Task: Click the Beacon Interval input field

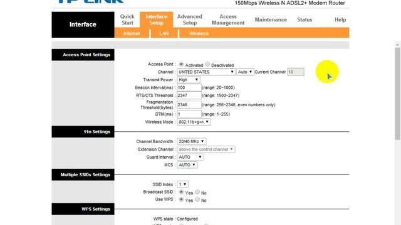Action: [x=189, y=87]
